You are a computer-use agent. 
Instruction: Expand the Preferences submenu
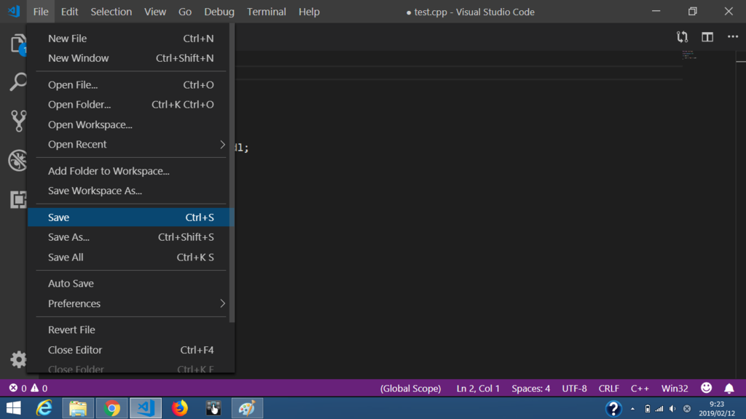tap(131, 303)
